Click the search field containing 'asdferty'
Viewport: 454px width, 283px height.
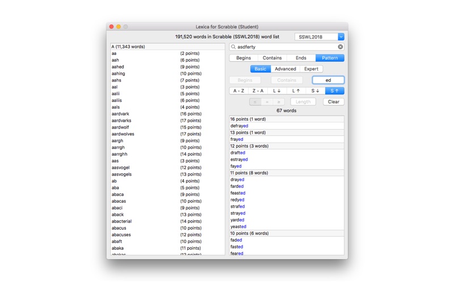(287, 47)
